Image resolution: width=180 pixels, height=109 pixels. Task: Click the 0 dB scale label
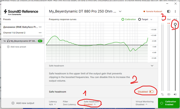point(154,47)
